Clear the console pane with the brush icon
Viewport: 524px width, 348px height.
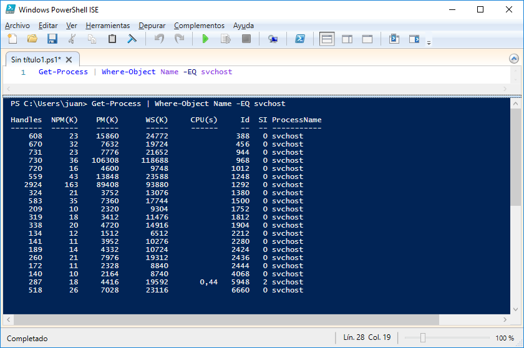[132, 39]
